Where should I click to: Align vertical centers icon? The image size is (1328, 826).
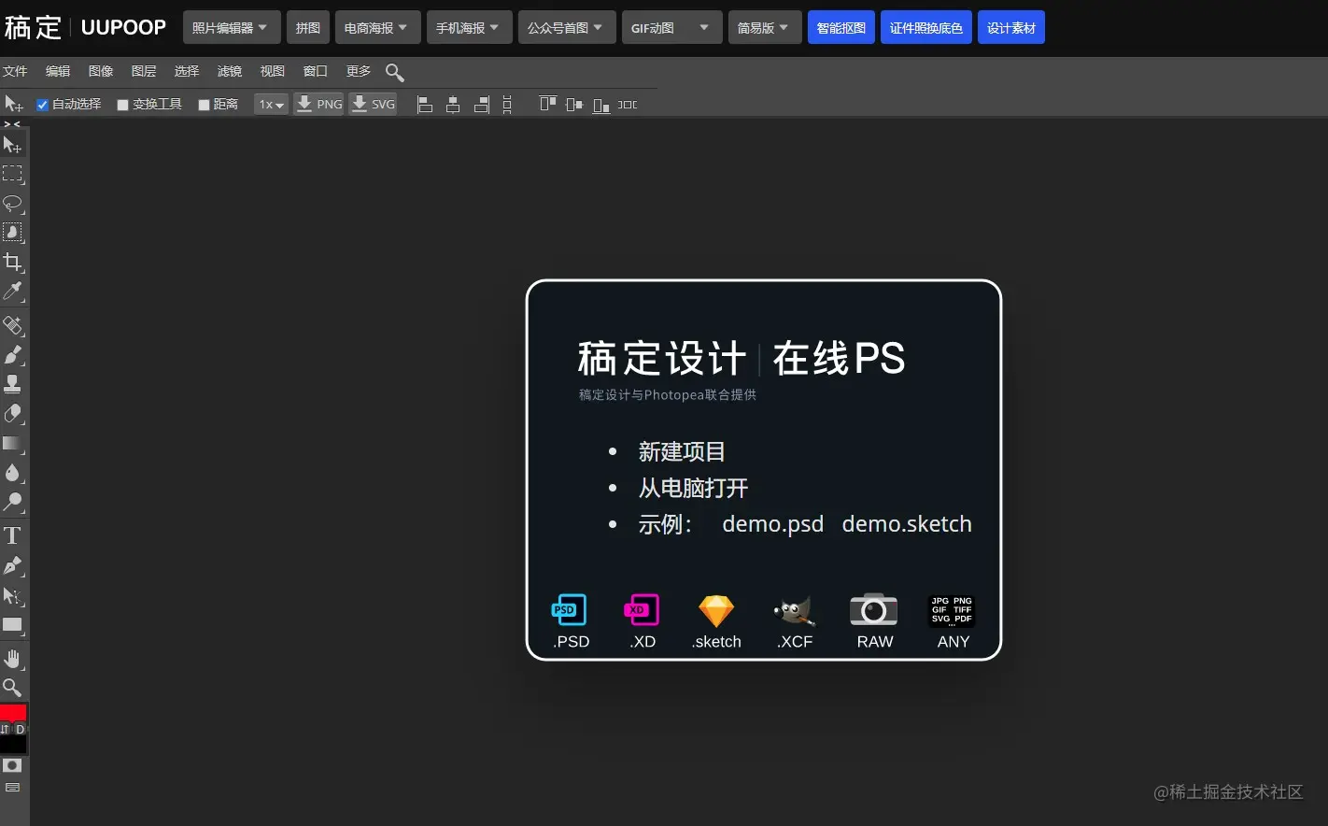[x=574, y=105]
